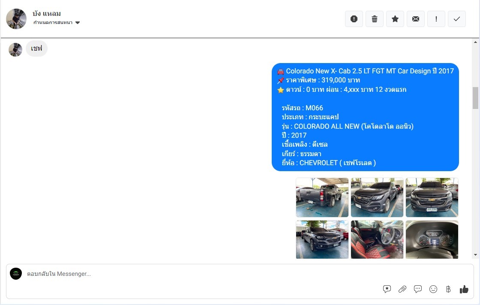Flag conversation with exclamation mark icon
480x305 pixels.
click(436, 19)
